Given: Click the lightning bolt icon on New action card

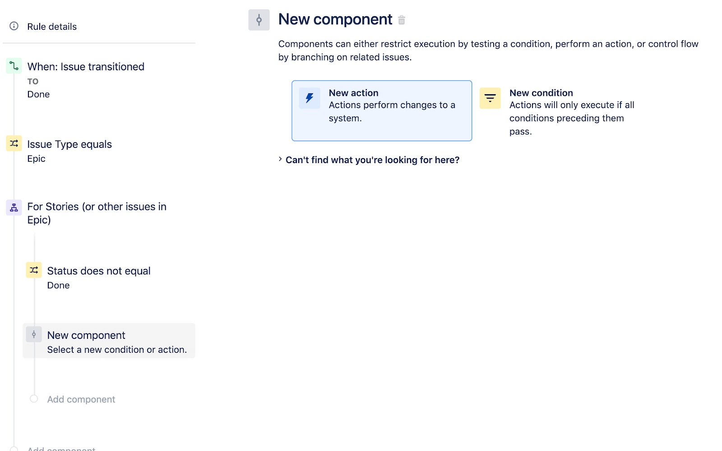Looking at the screenshot, I should click(309, 98).
